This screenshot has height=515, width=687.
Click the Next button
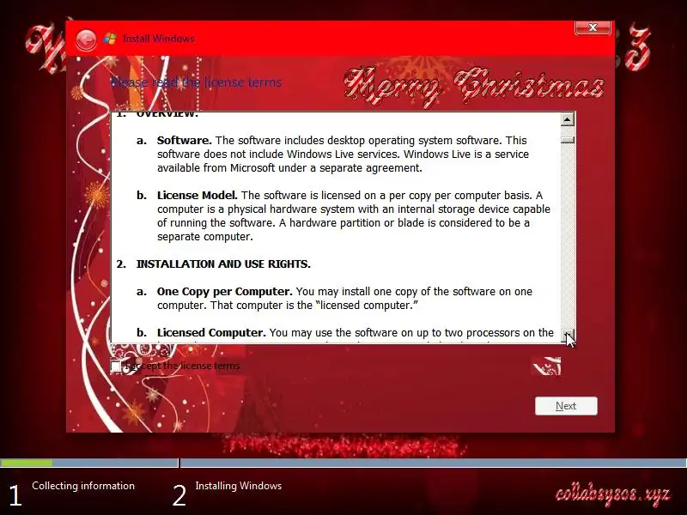[566, 406]
